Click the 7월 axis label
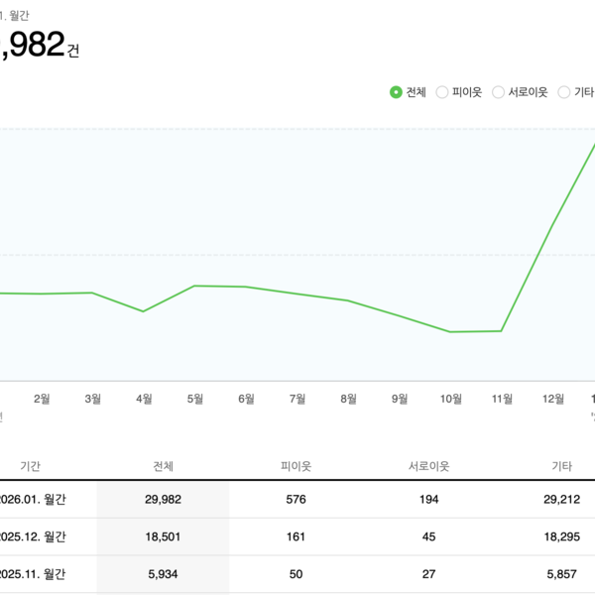Screen dimensions: 595x595 [x=297, y=399]
